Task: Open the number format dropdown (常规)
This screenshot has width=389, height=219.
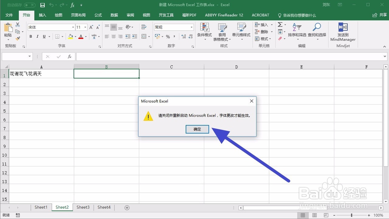Action: click(192, 27)
